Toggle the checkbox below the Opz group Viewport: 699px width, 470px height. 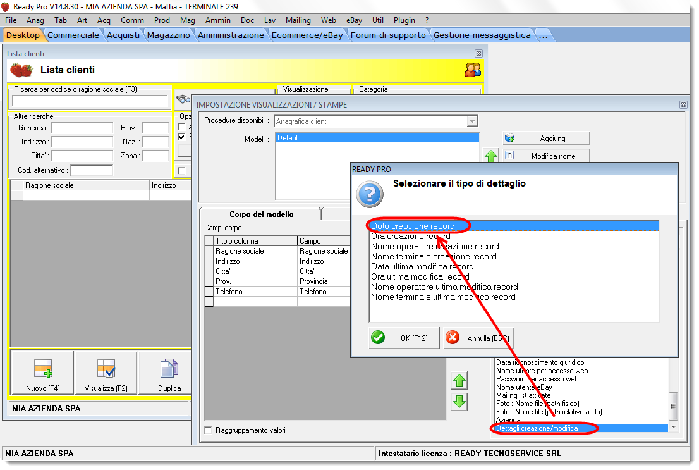pyautogui.click(x=181, y=171)
